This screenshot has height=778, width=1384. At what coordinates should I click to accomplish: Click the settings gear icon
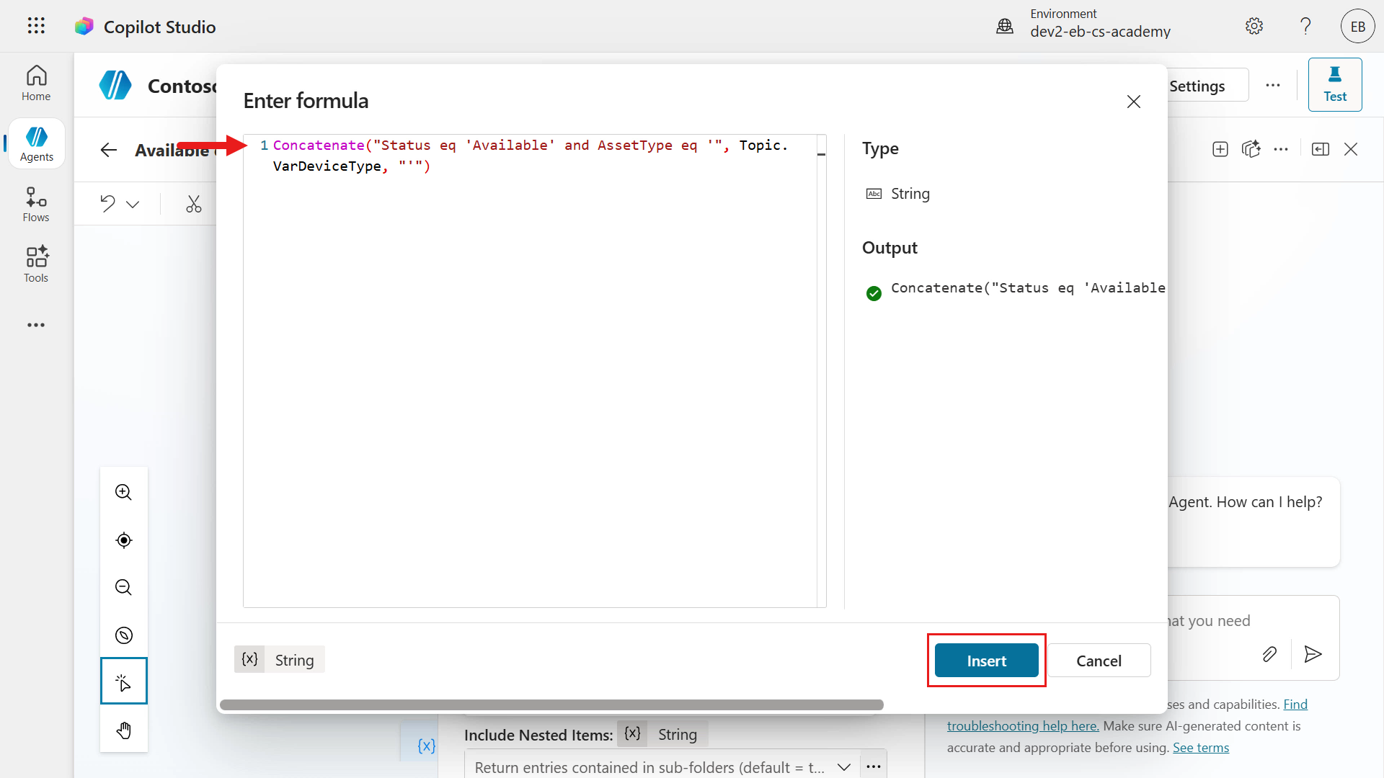point(1254,26)
